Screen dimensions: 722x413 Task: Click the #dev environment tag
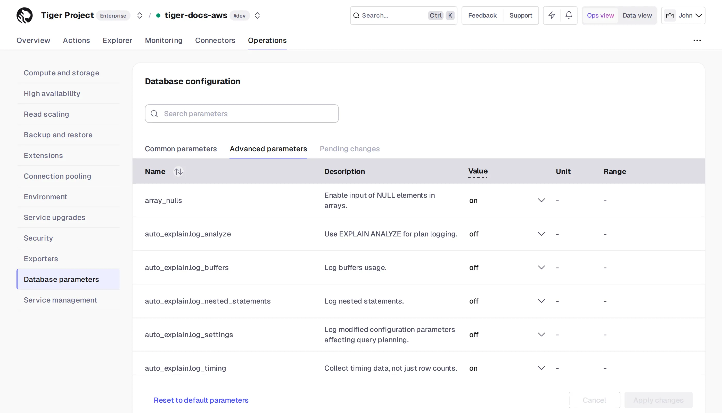pyautogui.click(x=240, y=15)
